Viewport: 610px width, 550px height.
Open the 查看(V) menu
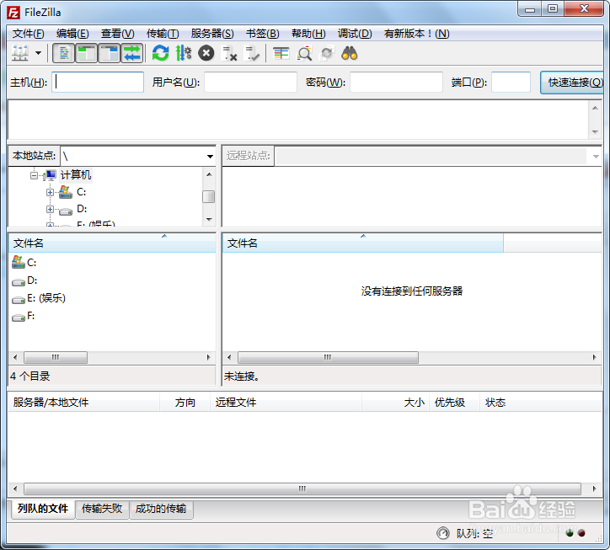click(x=117, y=34)
